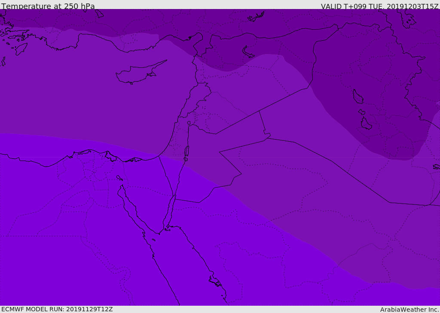Click the 'ECMWF MODEL RUN: 20191129T12Z' footer text
This screenshot has height=313, width=440.
click(x=57, y=309)
